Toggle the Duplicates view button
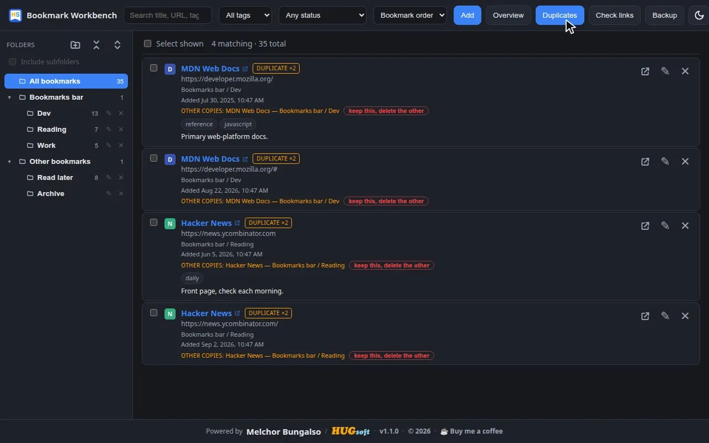The width and height of the screenshot is (709, 443). 559,16
